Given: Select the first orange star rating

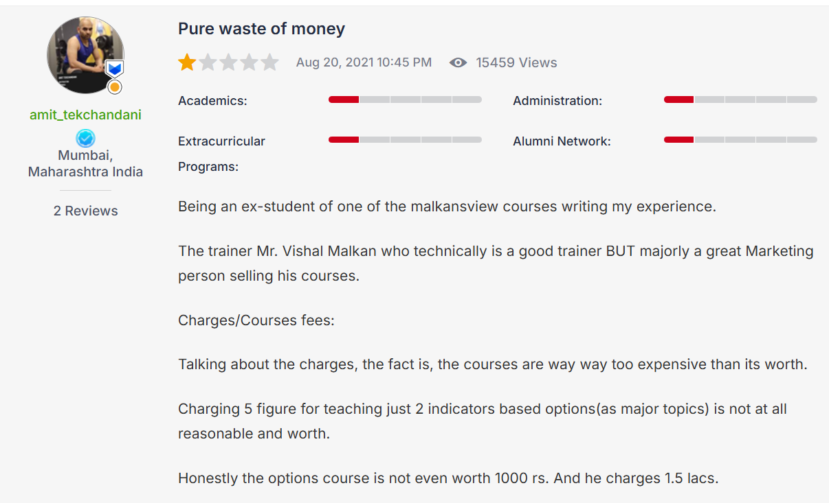Looking at the screenshot, I should point(186,62).
